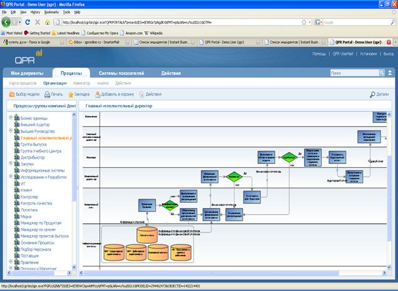Image resolution: width=398 pixels, height=291 pixels.
Task: Click the top orange database cylinder
Action: (x=147, y=235)
